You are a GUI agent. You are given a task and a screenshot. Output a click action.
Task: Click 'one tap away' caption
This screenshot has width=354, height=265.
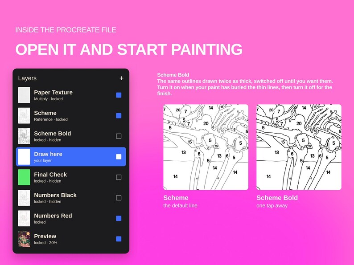[272, 206]
